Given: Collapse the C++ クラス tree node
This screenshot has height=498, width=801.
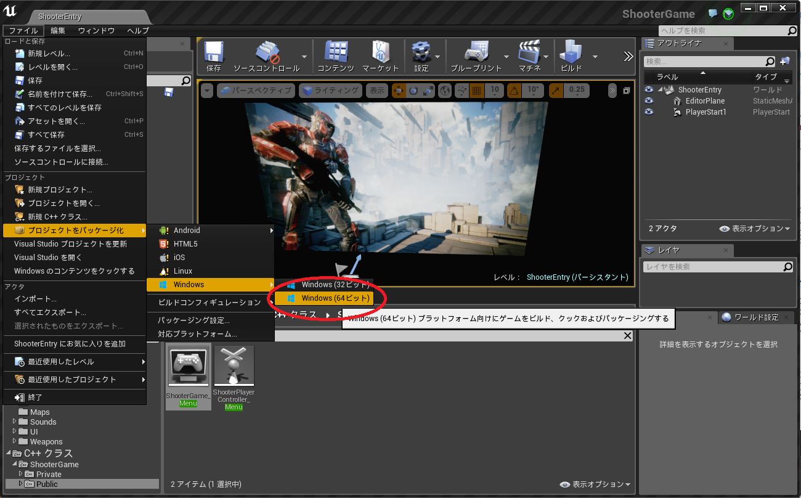Looking at the screenshot, I should coord(9,453).
